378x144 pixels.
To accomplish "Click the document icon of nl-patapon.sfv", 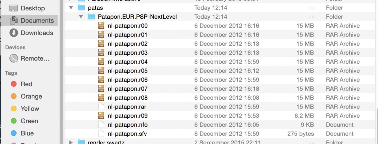I will pos(101,134).
